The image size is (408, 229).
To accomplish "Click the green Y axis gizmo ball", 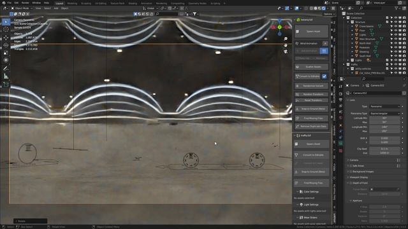I will pyautogui.click(x=279, y=27).
